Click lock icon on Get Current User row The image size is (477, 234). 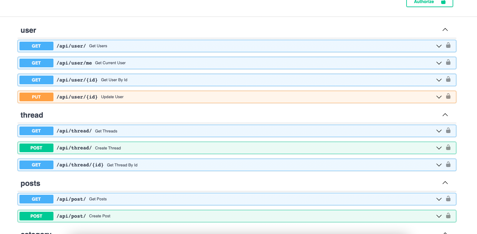point(448,62)
